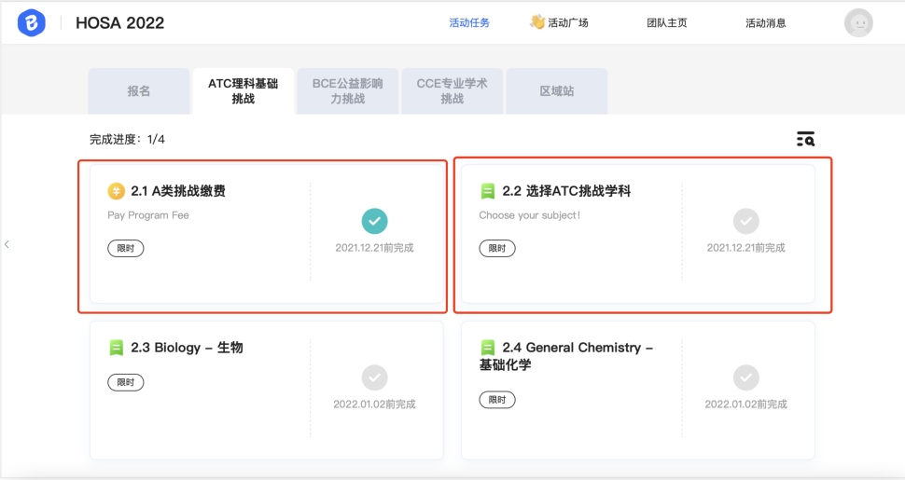Click 限时 badge in 2.4 Chemistry card
The width and height of the screenshot is (905, 480).
[x=497, y=400]
